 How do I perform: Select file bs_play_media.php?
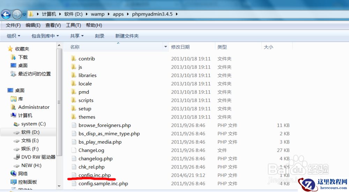coord(100,142)
